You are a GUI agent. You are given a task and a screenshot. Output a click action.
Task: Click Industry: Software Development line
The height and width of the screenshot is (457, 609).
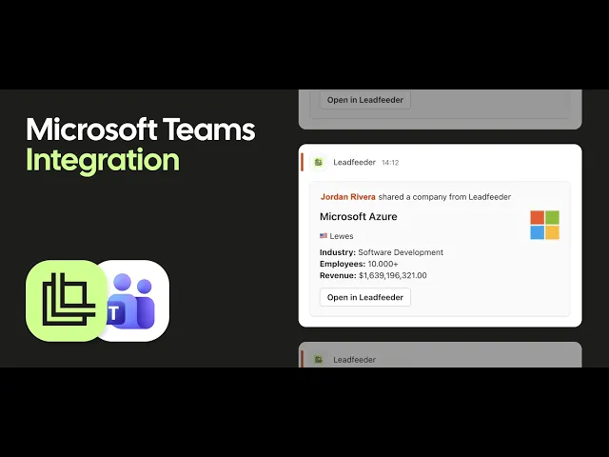pyautogui.click(x=381, y=252)
